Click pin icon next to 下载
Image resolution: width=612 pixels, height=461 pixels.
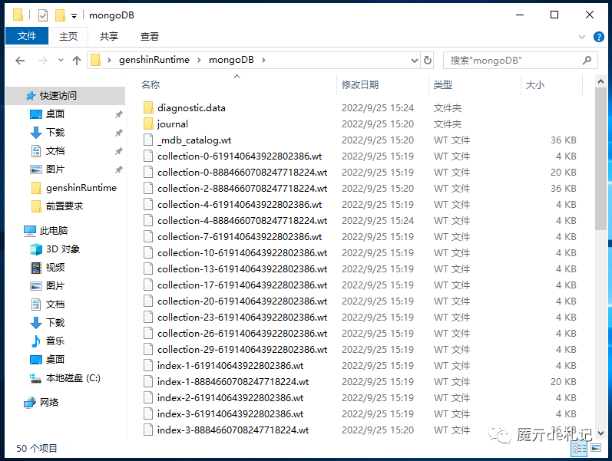coord(119,133)
